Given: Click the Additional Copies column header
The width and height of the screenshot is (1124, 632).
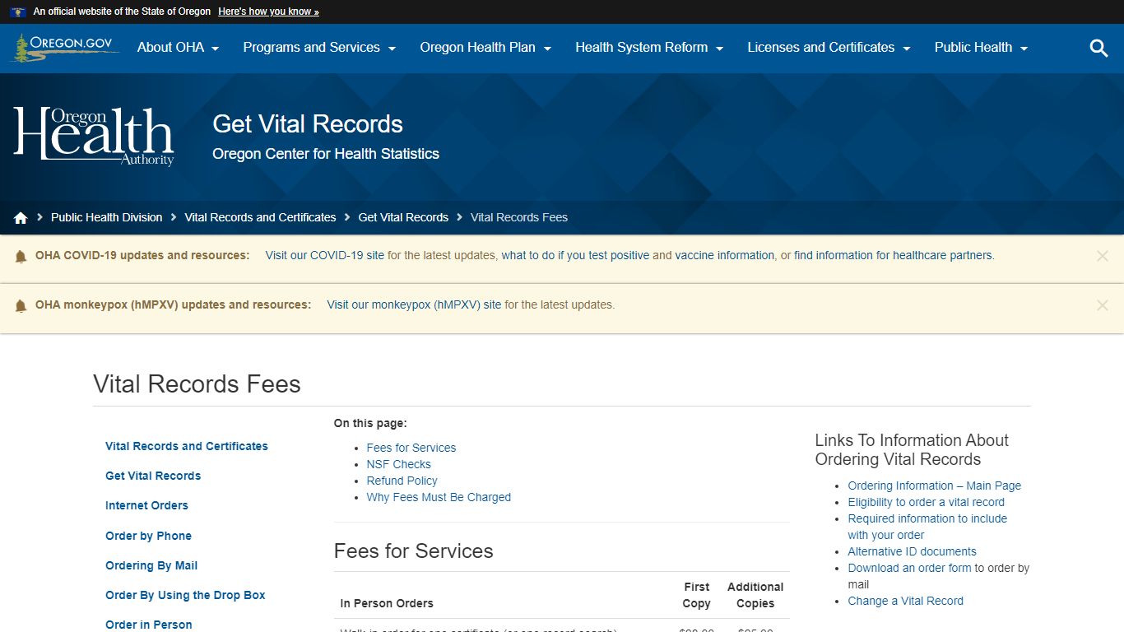Looking at the screenshot, I should (x=755, y=595).
